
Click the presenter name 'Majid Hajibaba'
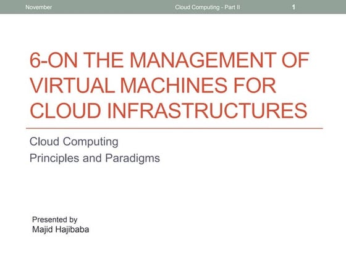click(61, 229)
